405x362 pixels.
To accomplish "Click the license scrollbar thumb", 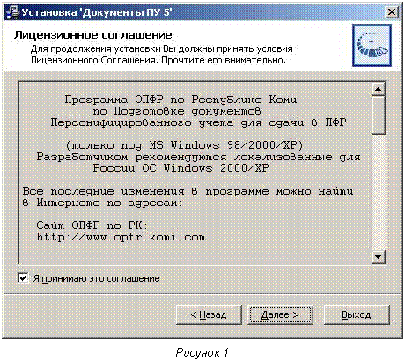I will click(x=378, y=115).
